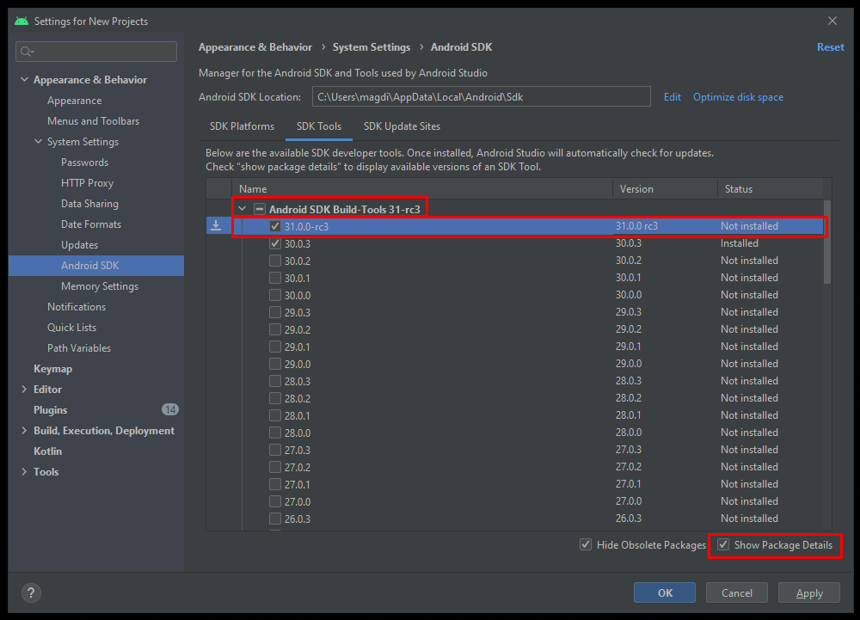This screenshot has width=860, height=620.
Task: Click the Cancel button
Action: pos(737,592)
